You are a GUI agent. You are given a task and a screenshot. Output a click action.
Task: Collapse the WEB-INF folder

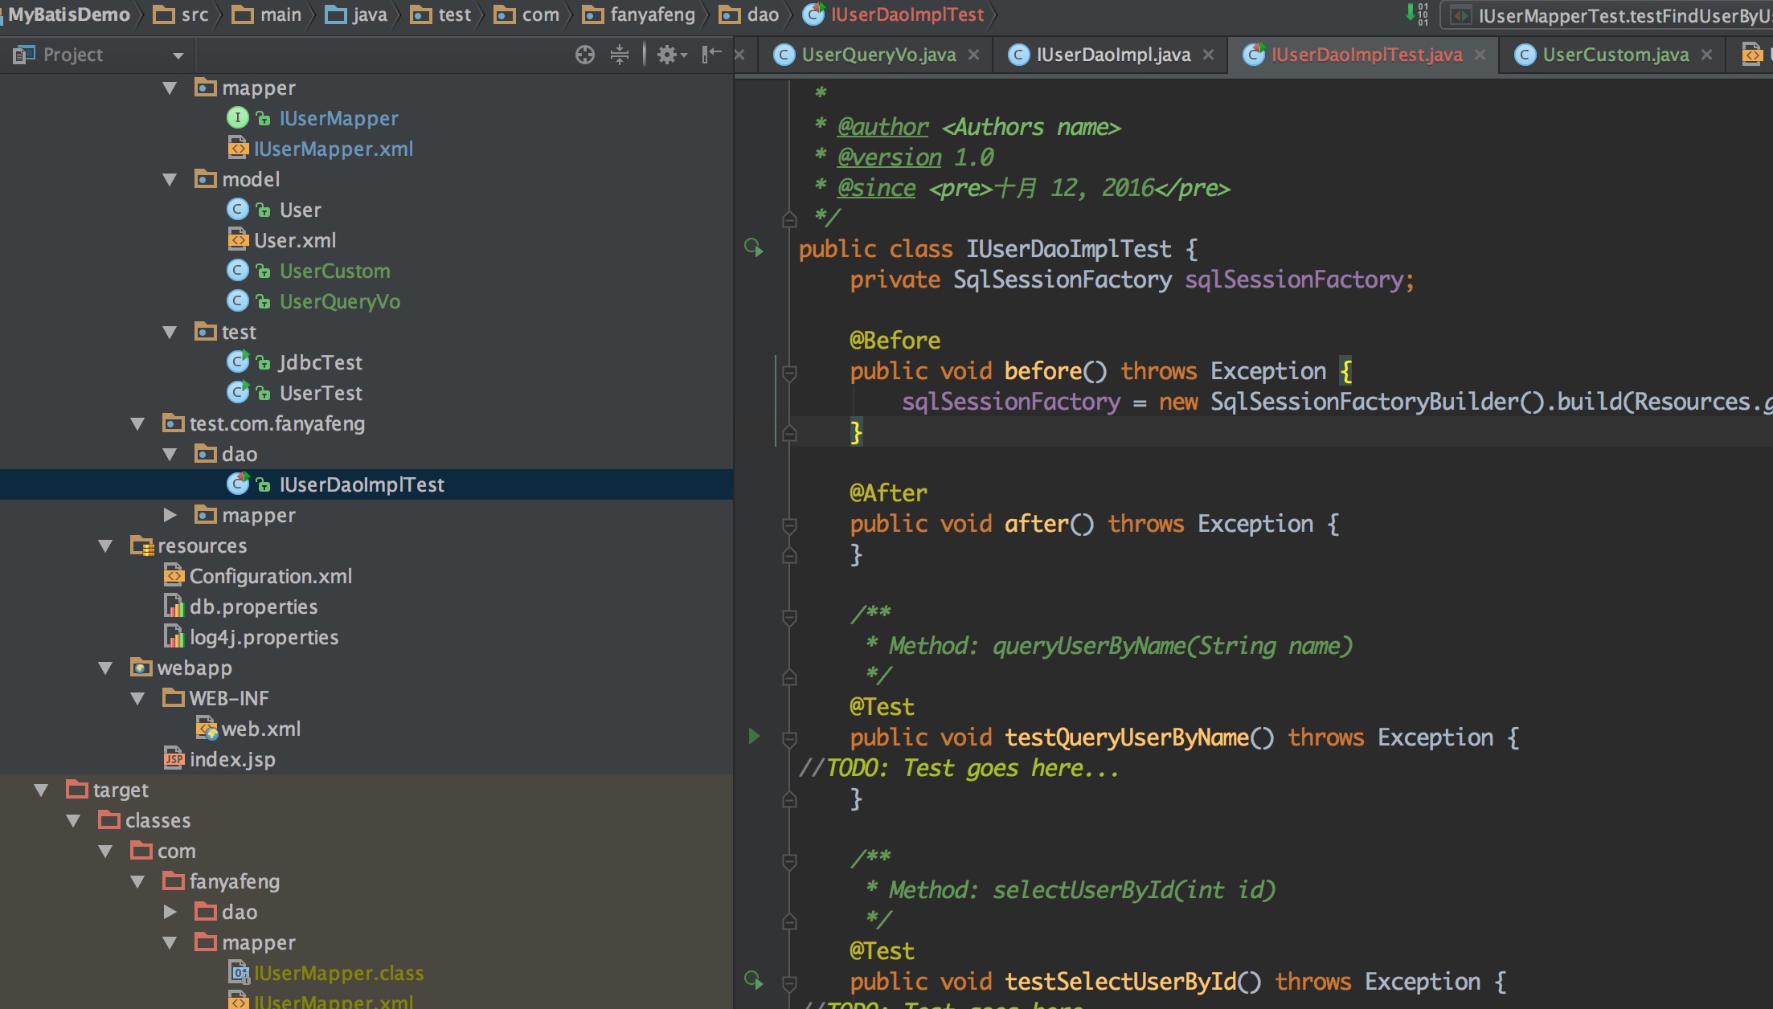point(137,698)
